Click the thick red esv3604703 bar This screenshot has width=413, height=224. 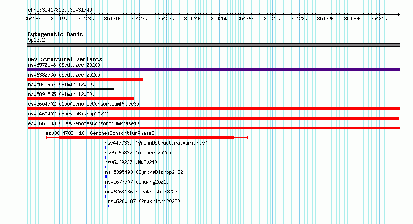(x=147, y=138)
